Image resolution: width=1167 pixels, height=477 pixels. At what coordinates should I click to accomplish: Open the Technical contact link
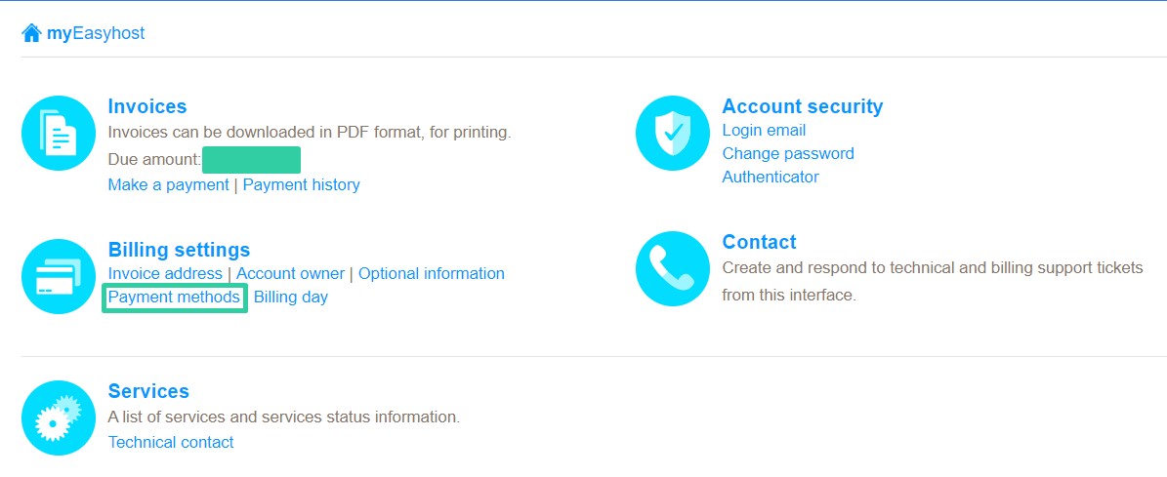coord(171,442)
